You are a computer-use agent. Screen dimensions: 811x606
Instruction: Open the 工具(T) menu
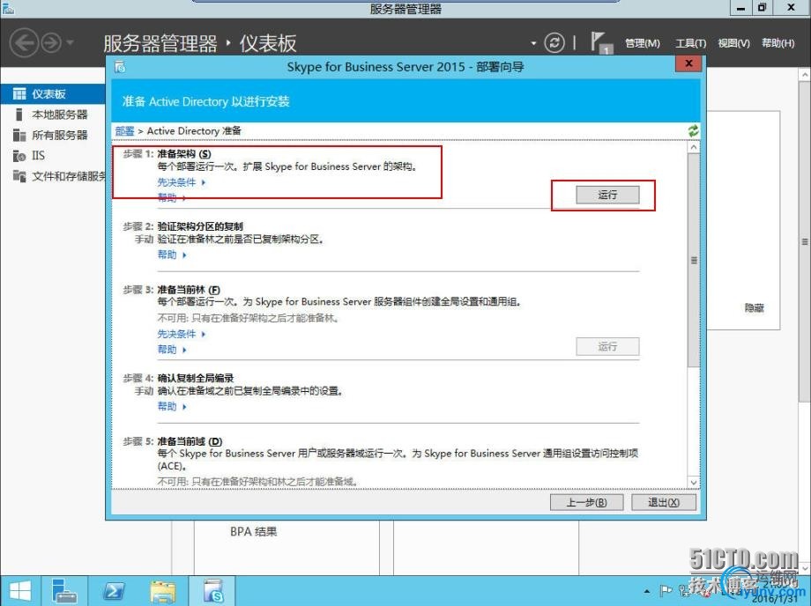coord(690,43)
